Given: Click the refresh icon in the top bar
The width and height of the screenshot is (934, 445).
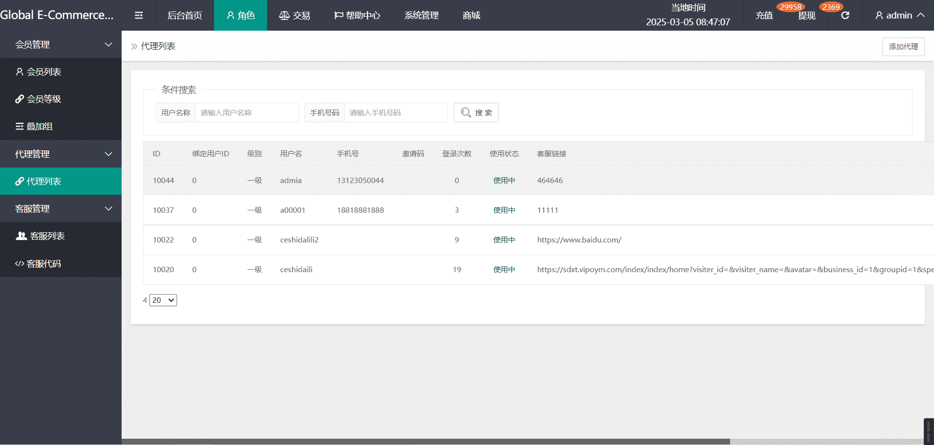Looking at the screenshot, I should click(845, 16).
